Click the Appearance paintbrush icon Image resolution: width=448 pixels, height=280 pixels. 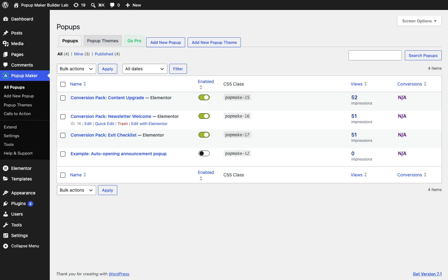pos(6,193)
